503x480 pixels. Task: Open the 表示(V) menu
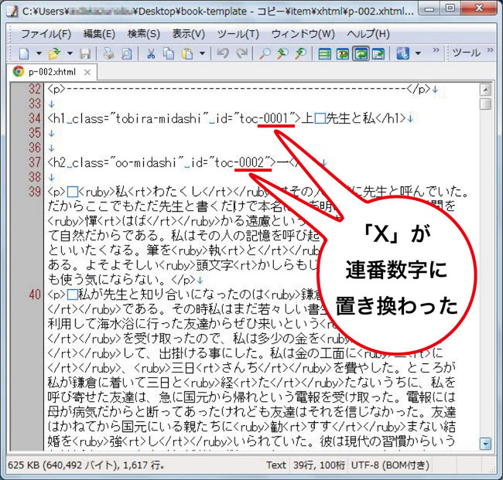click(189, 34)
